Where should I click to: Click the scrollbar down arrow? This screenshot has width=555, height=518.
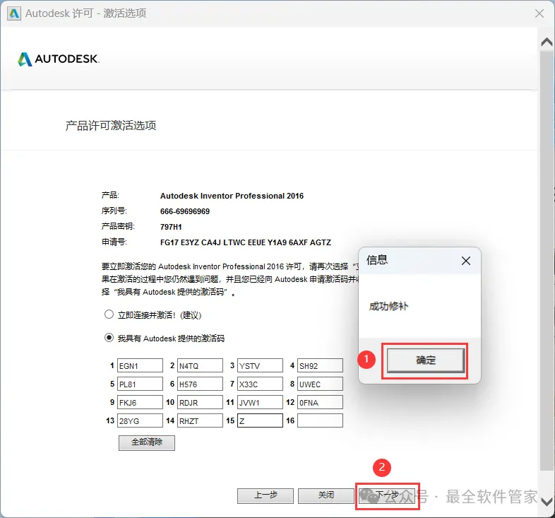tap(547, 501)
